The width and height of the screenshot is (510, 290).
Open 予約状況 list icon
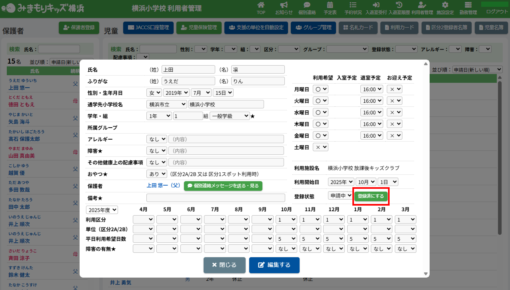click(353, 5)
